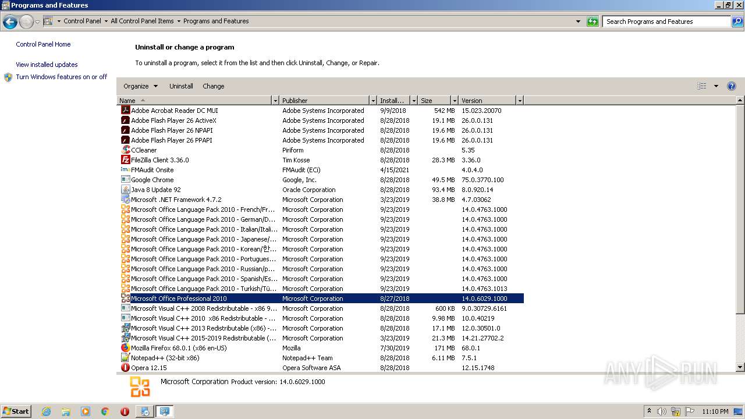Open the Publisher column filter dropdown
This screenshot has width=745, height=419.
pos(373,100)
